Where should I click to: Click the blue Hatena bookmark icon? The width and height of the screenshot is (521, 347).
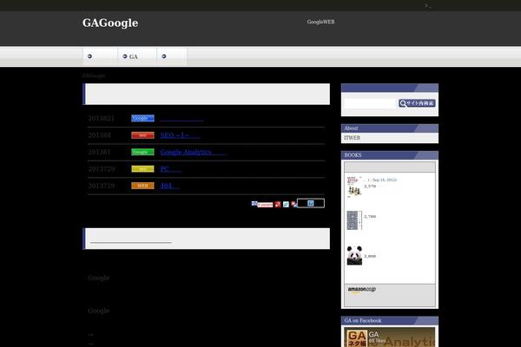coord(254,203)
